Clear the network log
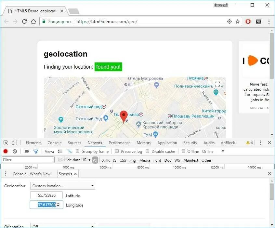The height and width of the screenshot is (228, 275). point(15,151)
